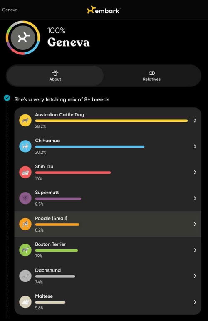Tap the orange Poodle (Small) icon
The image size is (208, 321).
coord(25,224)
